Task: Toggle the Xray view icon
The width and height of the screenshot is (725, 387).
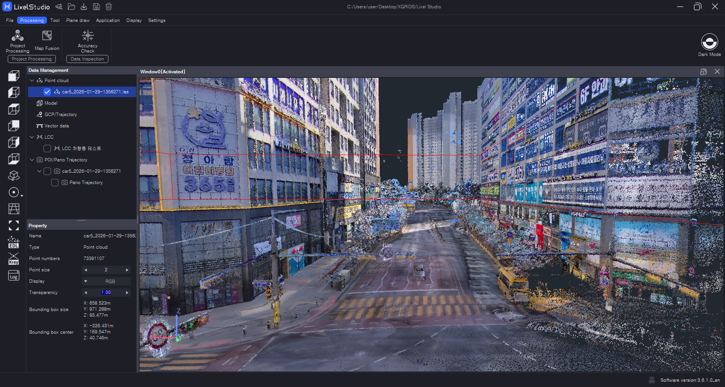Action: click(x=14, y=259)
